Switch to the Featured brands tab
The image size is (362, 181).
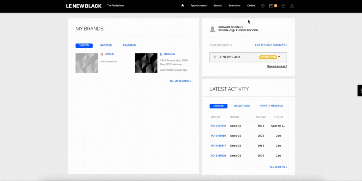pyautogui.click(x=129, y=46)
